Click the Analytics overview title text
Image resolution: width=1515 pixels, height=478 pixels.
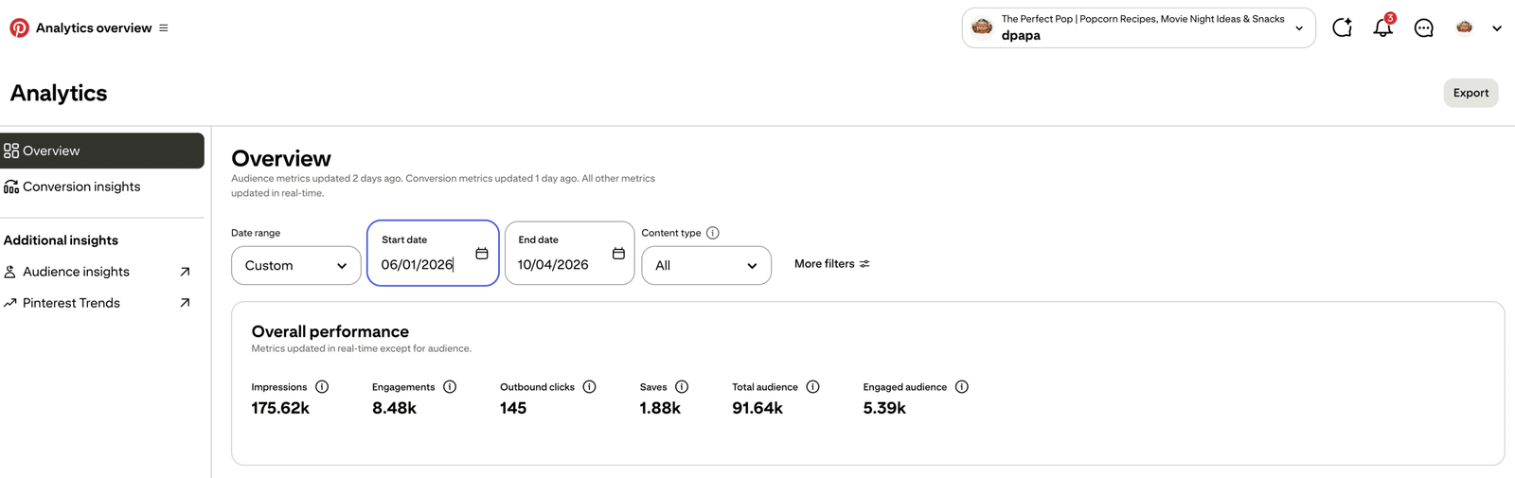(x=94, y=28)
